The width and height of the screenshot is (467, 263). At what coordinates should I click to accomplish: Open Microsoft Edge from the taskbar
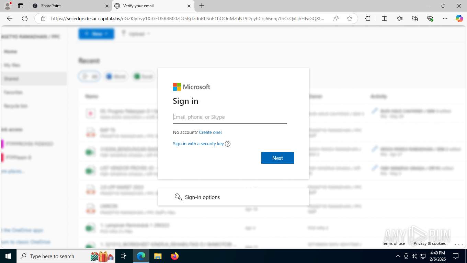[141, 256]
